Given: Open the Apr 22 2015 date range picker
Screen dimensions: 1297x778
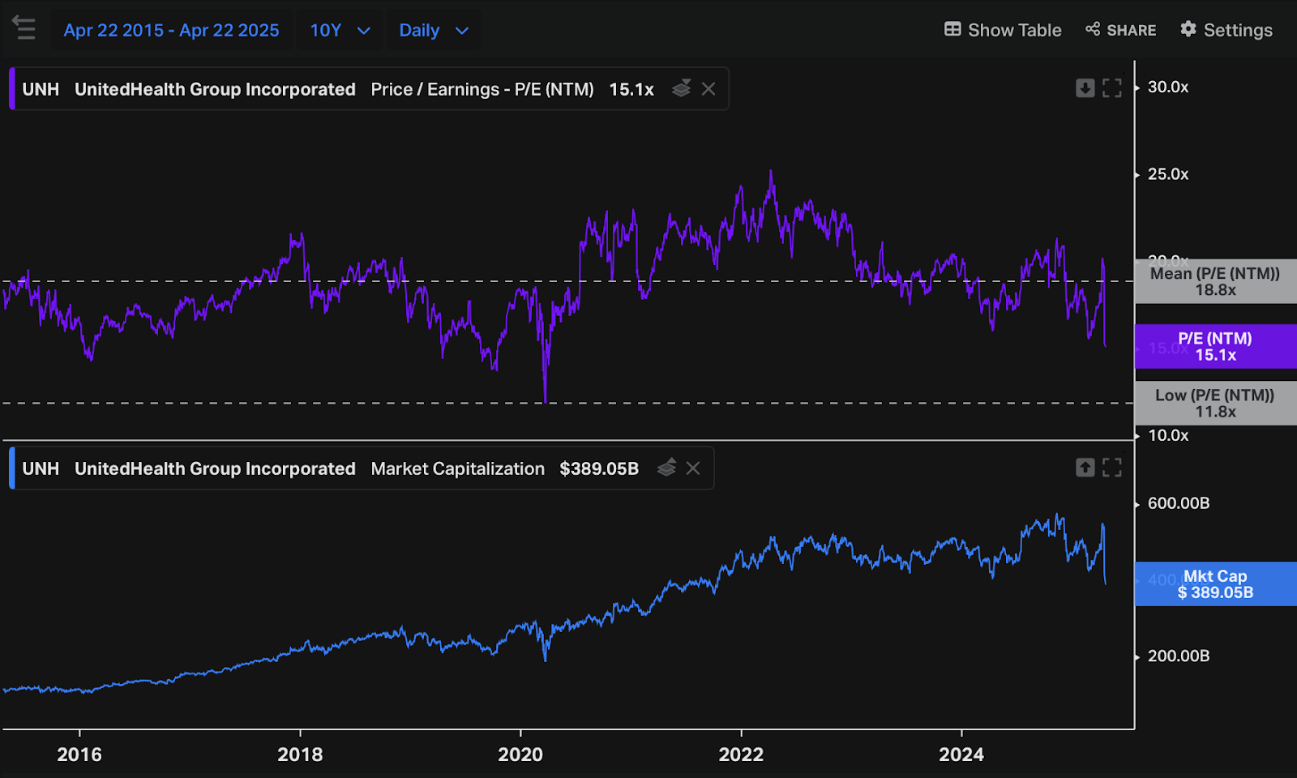Looking at the screenshot, I should 171,30.
